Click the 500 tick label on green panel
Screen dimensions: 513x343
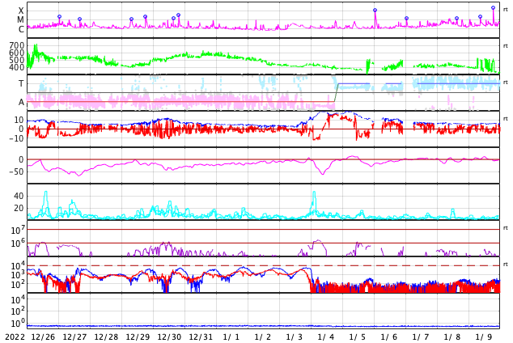(17, 60)
